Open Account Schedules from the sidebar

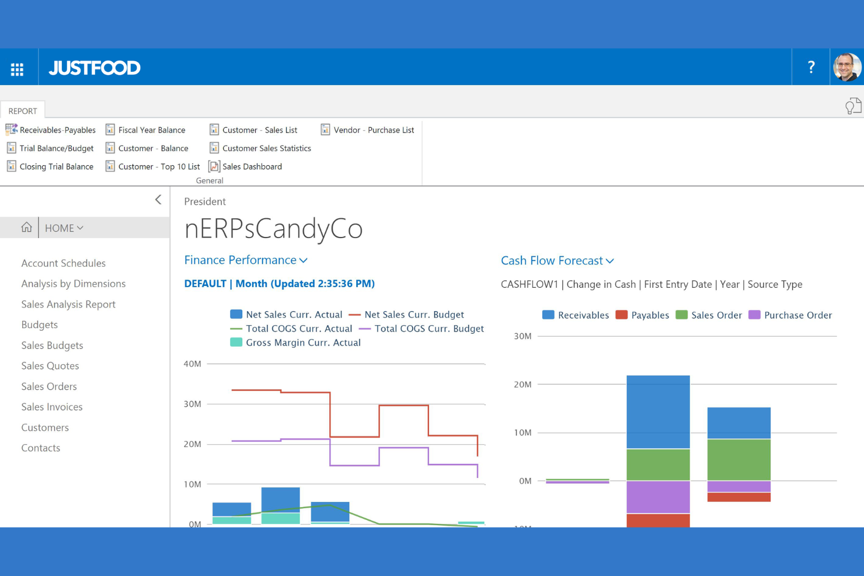[64, 263]
